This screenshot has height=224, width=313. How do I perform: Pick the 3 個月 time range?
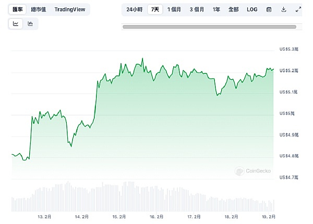(198, 9)
